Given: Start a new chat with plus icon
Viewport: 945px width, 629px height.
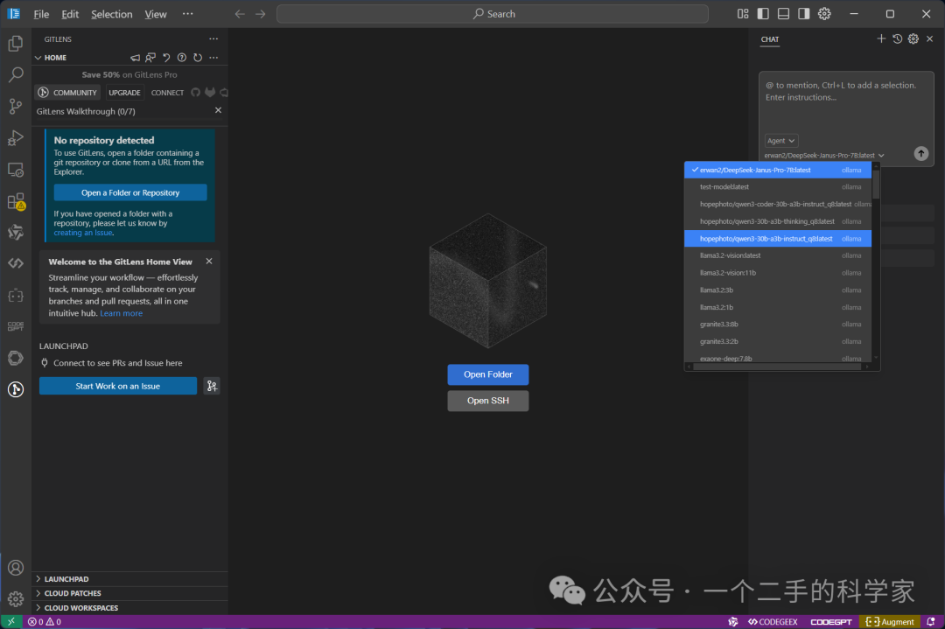Looking at the screenshot, I should pos(881,38).
